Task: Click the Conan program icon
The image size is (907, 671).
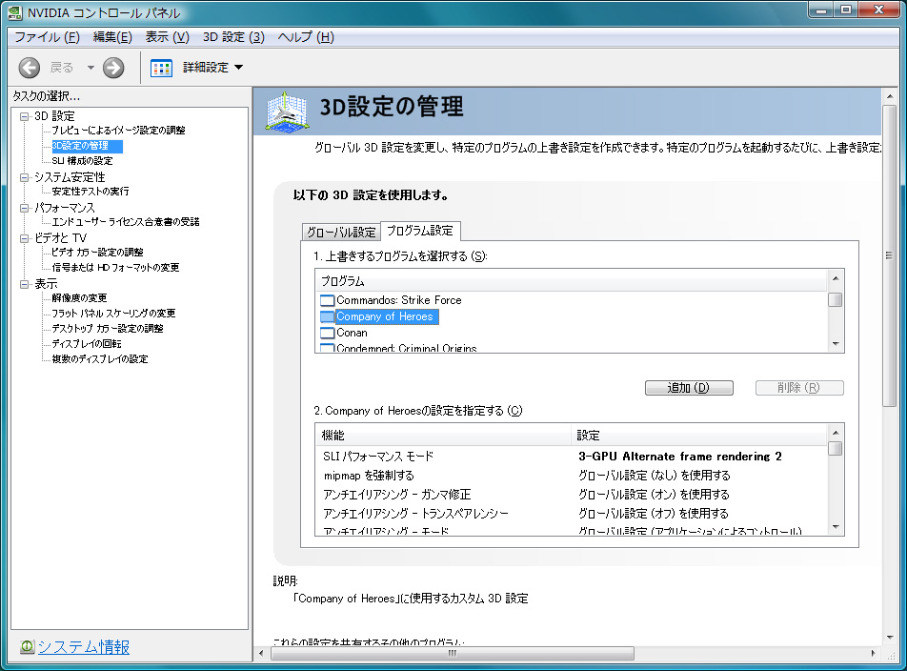Action: click(x=328, y=333)
